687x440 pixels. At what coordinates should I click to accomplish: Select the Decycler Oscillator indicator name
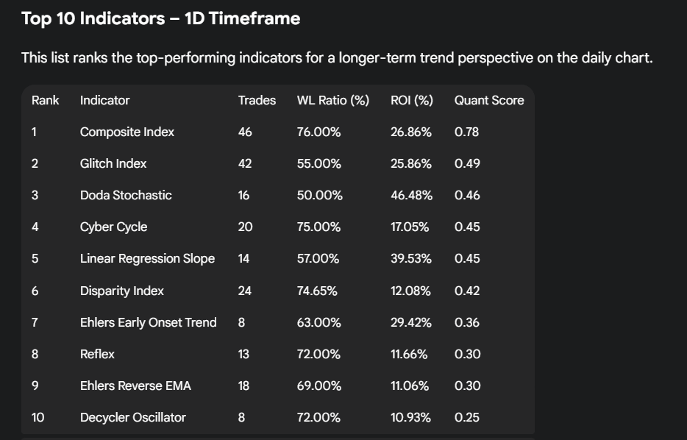(132, 417)
